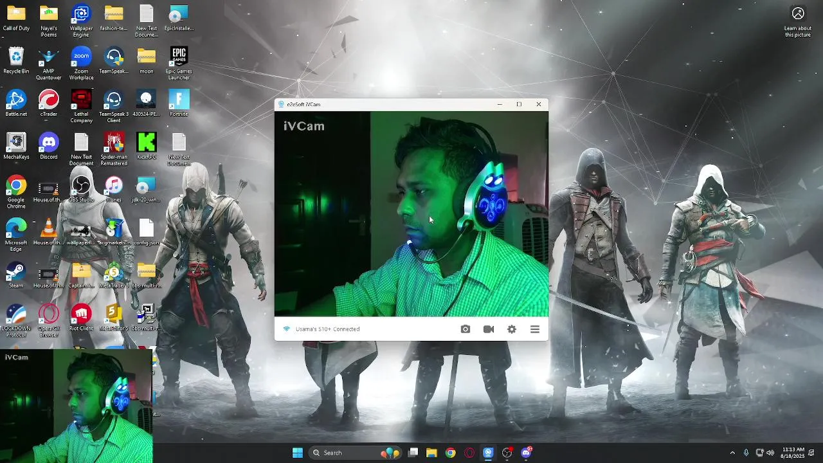Open volume control in system tray
This screenshot has height=463, width=823.
(x=770, y=453)
